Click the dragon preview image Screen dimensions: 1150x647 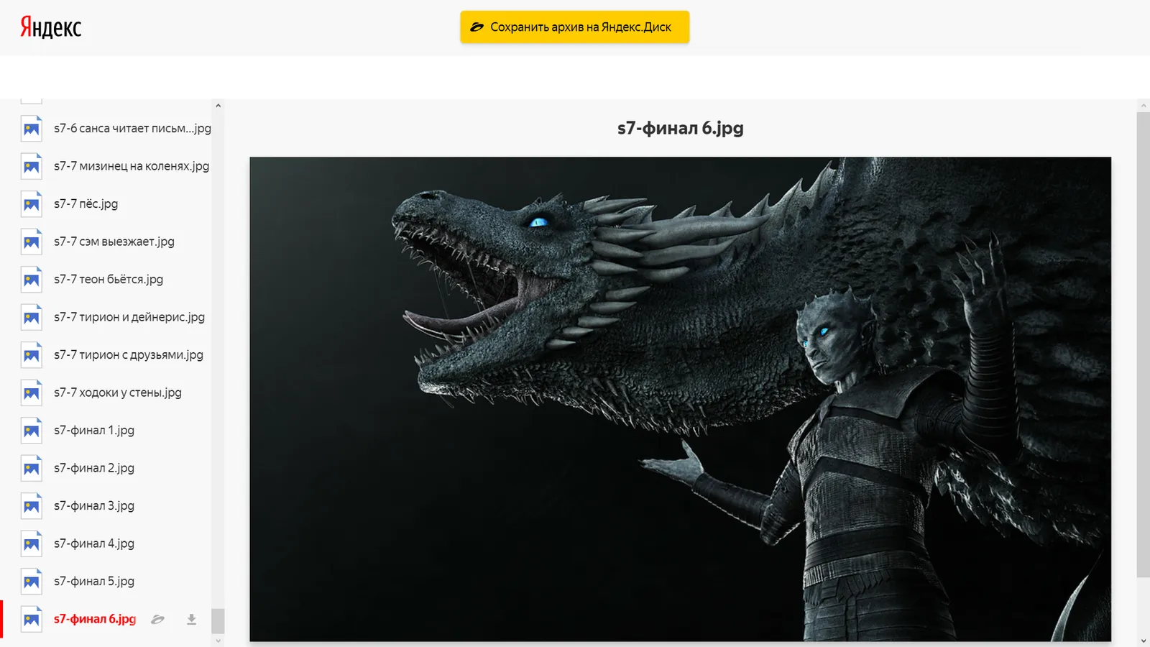click(680, 399)
